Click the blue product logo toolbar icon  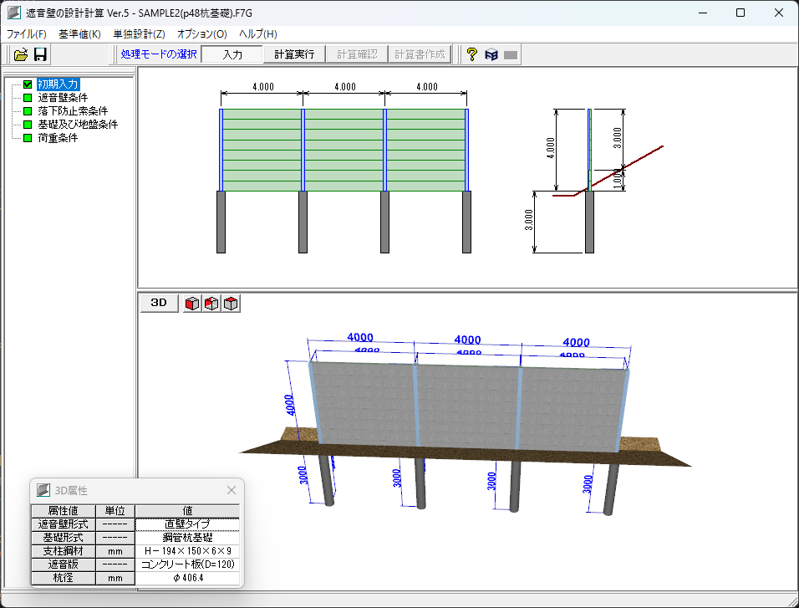(491, 54)
